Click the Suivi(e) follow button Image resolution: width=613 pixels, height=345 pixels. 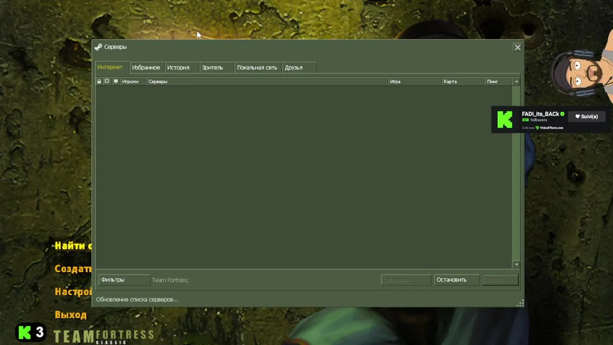coord(586,116)
